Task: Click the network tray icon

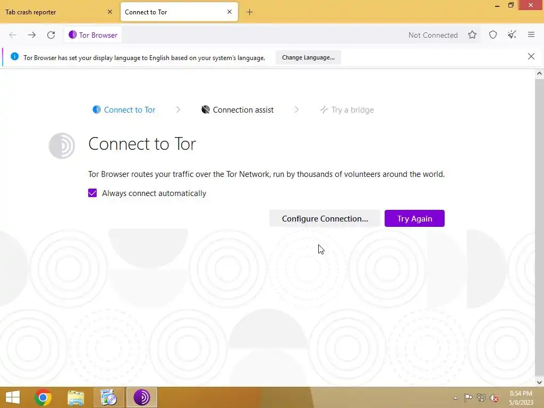Action: point(481,398)
